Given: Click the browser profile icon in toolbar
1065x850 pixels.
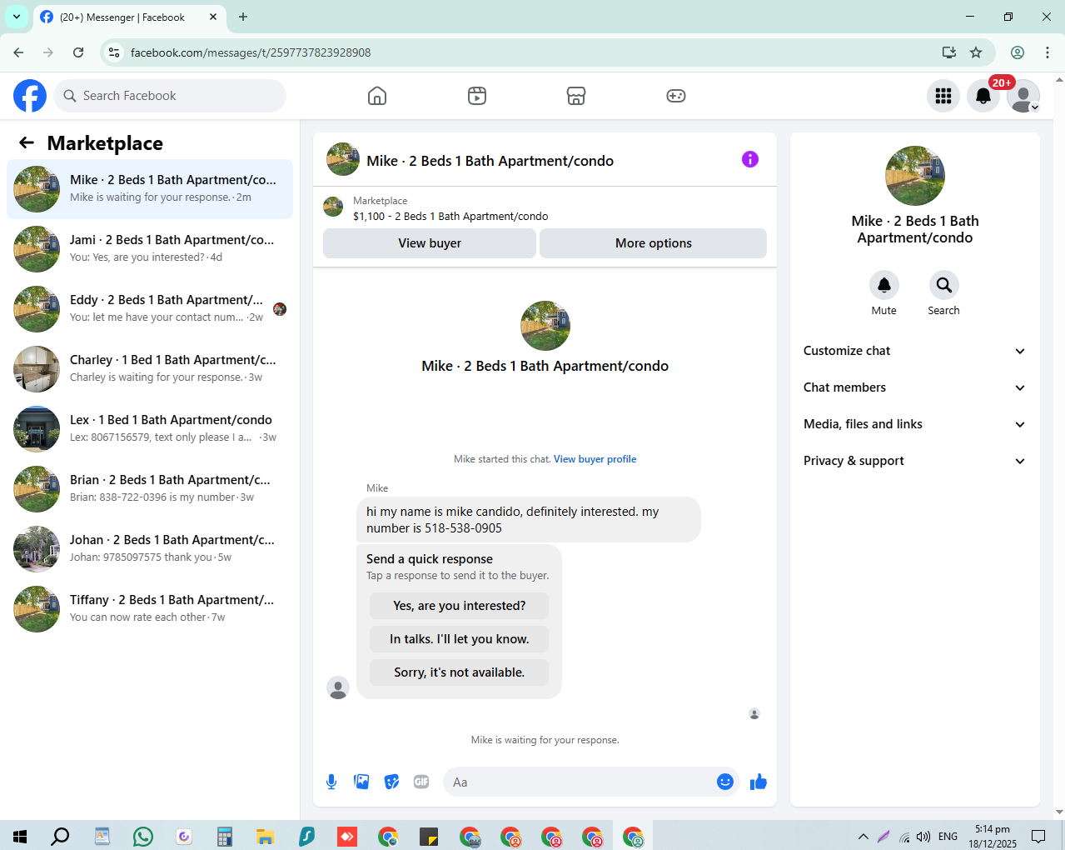Looking at the screenshot, I should (1018, 52).
